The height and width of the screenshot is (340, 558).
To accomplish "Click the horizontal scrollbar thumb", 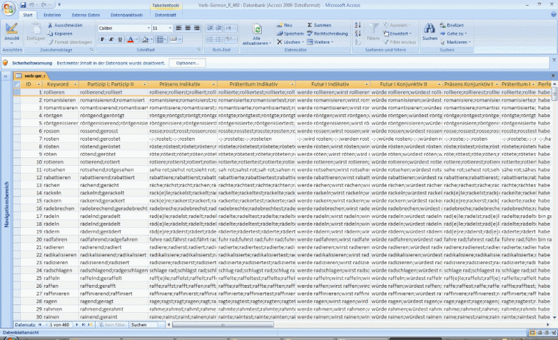I will 223,325.
